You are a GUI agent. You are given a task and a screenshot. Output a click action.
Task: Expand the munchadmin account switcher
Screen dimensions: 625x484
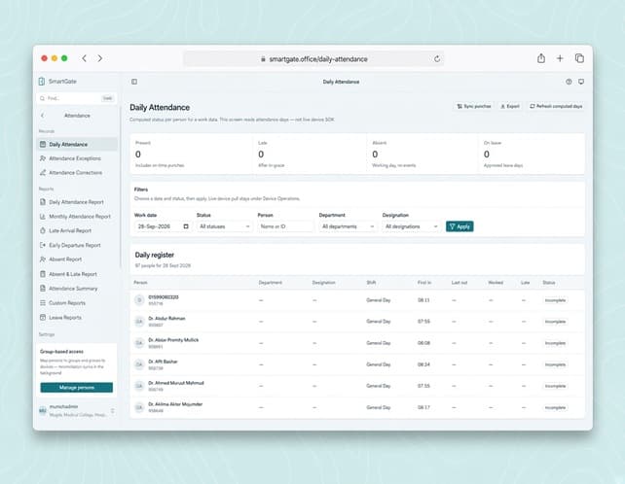[x=113, y=410]
